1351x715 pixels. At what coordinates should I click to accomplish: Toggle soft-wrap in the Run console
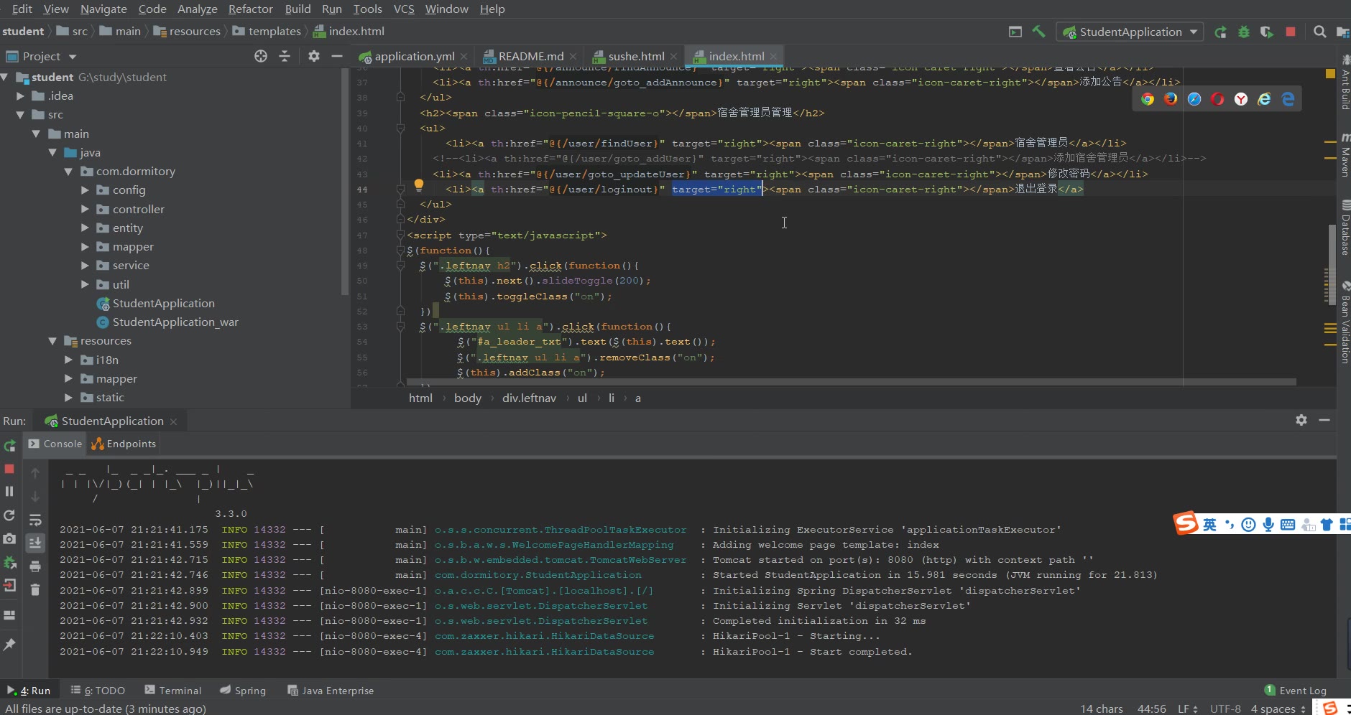click(35, 520)
